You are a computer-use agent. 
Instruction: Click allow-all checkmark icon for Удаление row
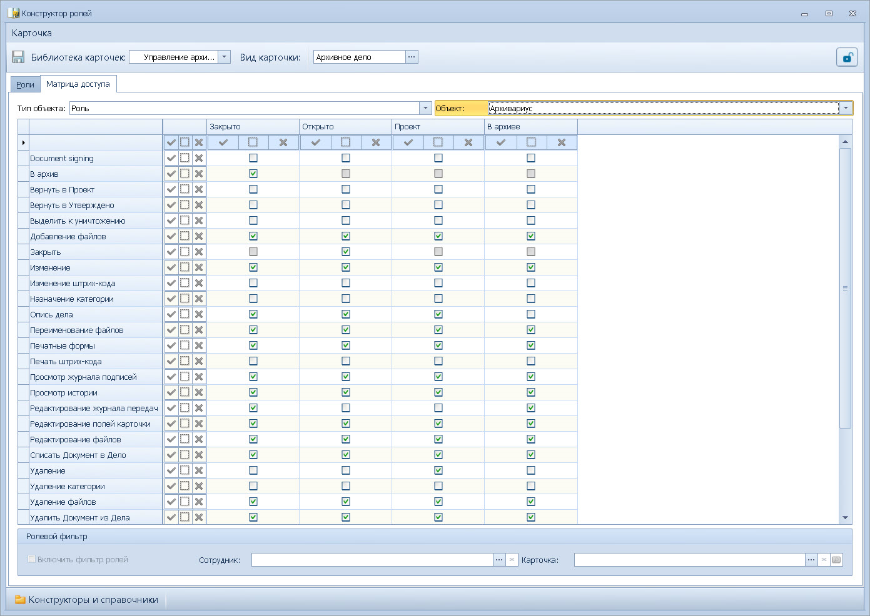click(171, 470)
